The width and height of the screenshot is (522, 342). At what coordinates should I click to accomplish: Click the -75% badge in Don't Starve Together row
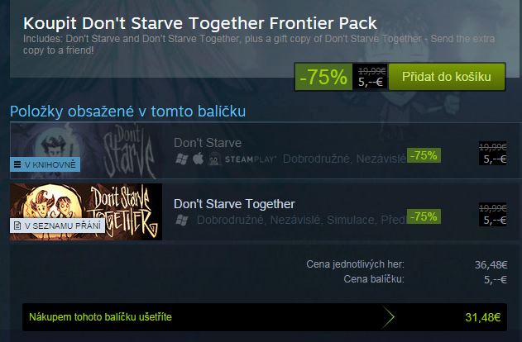(x=424, y=216)
